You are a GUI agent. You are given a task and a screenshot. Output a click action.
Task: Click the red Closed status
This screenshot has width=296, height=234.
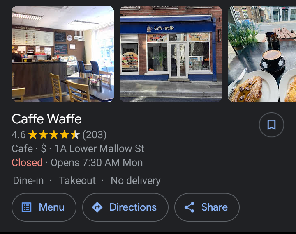[x=27, y=162]
